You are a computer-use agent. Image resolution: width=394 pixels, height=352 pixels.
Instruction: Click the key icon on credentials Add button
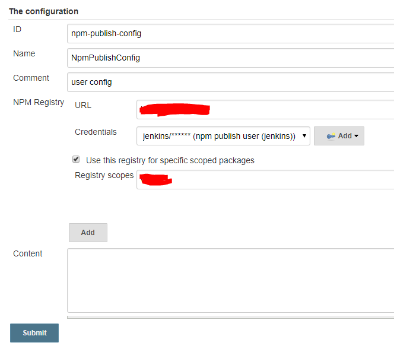point(331,136)
